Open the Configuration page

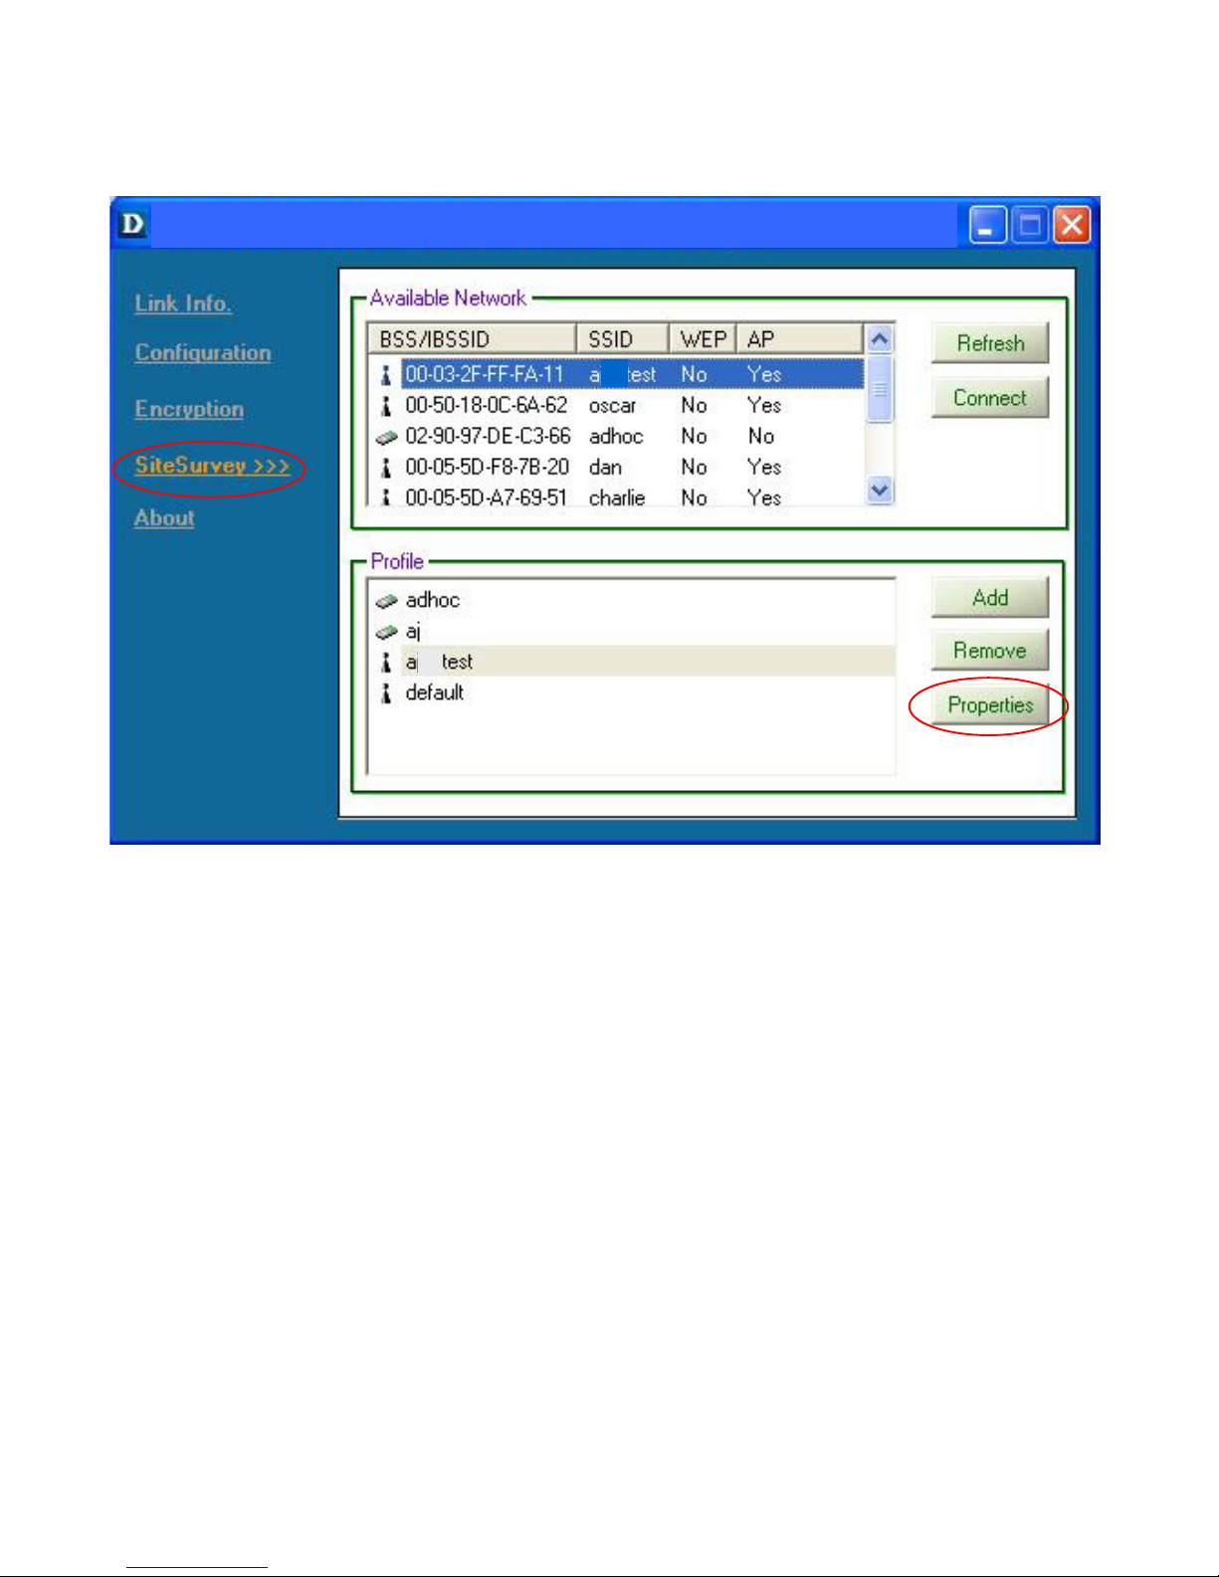203,353
